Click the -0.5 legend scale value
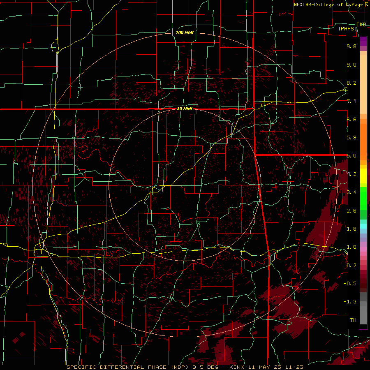 tap(350, 284)
